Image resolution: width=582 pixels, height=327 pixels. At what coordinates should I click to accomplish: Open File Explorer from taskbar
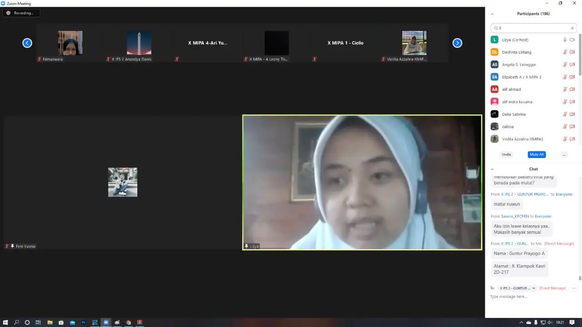(50, 322)
